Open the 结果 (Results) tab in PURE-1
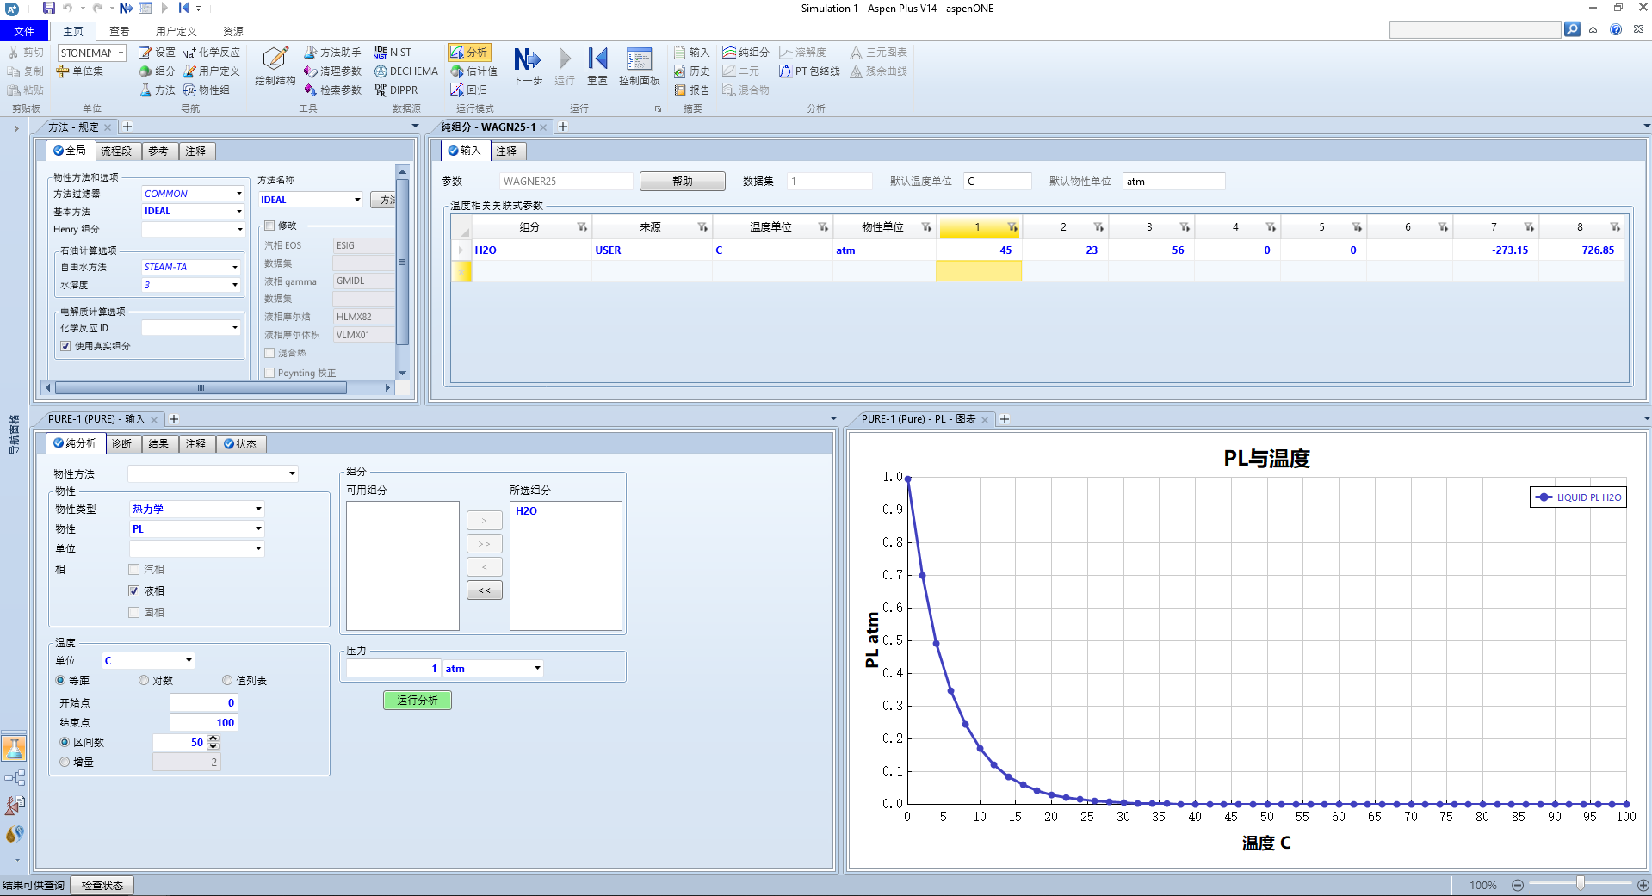1652x896 pixels. coord(158,444)
